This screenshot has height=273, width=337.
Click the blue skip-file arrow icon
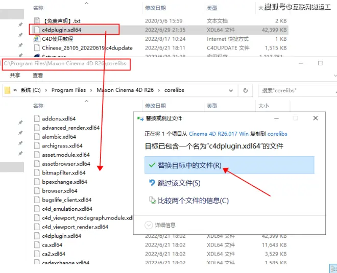[x=151, y=183]
